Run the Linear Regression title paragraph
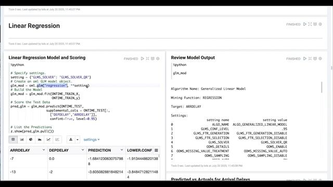The width and height of the screenshot is (333, 187). point(305,24)
